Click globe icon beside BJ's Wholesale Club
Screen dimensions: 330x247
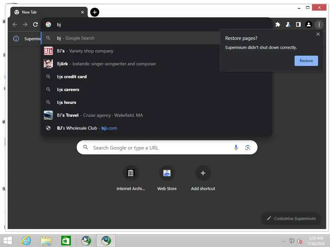[x=48, y=128]
